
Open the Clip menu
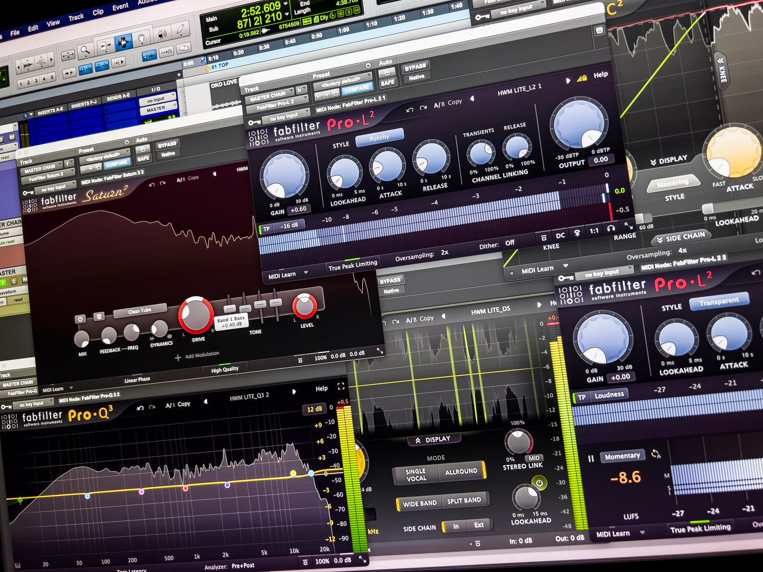pyautogui.click(x=98, y=12)
